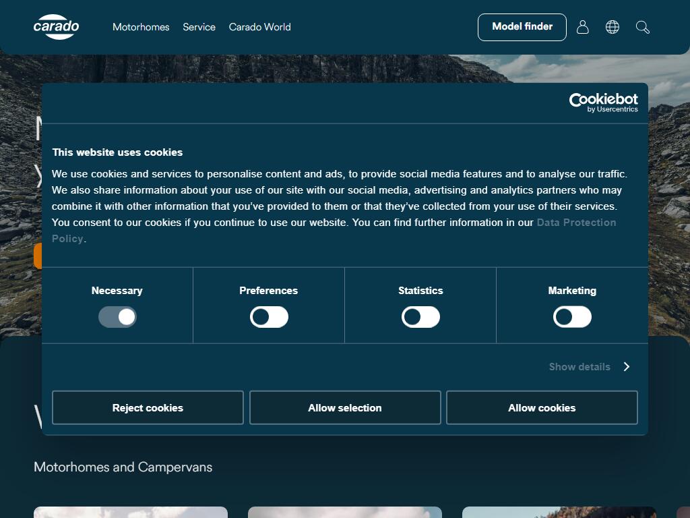690x518 pixels.
Task: Click the Carado logo
Action: (56, 27)
